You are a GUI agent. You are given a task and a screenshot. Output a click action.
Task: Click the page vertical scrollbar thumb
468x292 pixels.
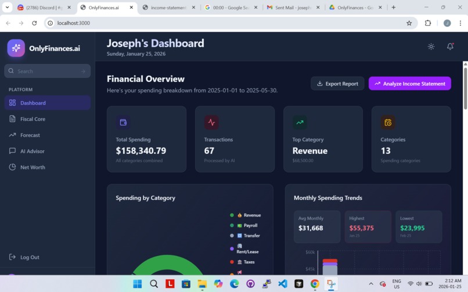pyautogui.click(x=465, y=89)
